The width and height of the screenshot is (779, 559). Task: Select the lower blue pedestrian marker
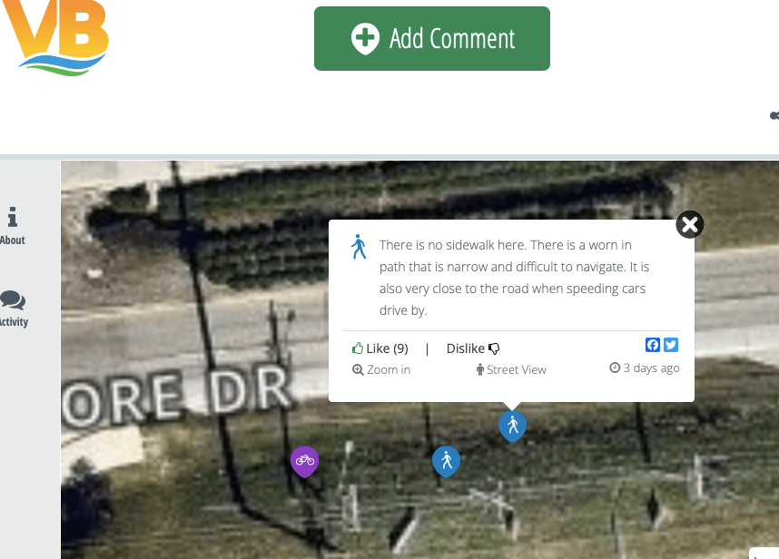tap(446, 461)
